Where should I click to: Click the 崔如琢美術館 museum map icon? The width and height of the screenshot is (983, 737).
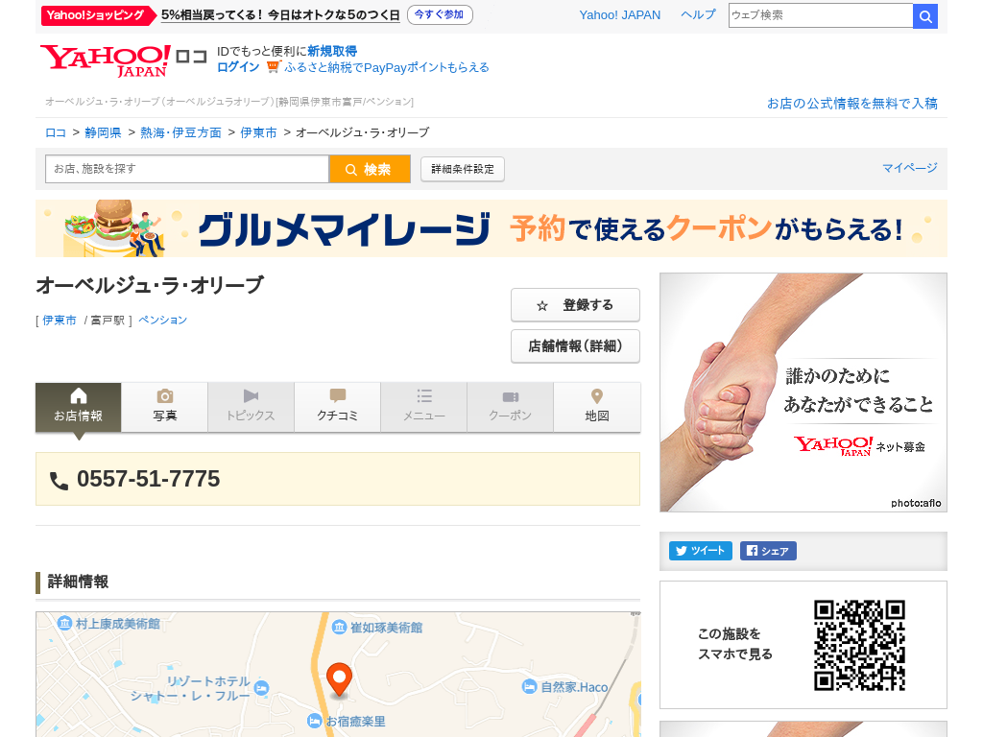[x=339, y=628]
